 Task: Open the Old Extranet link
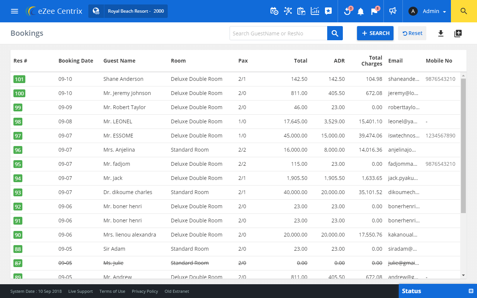(177, 291)
